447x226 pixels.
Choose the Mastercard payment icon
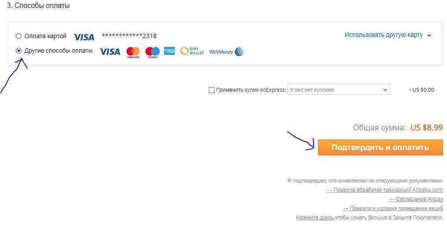[x=133, y=53]
